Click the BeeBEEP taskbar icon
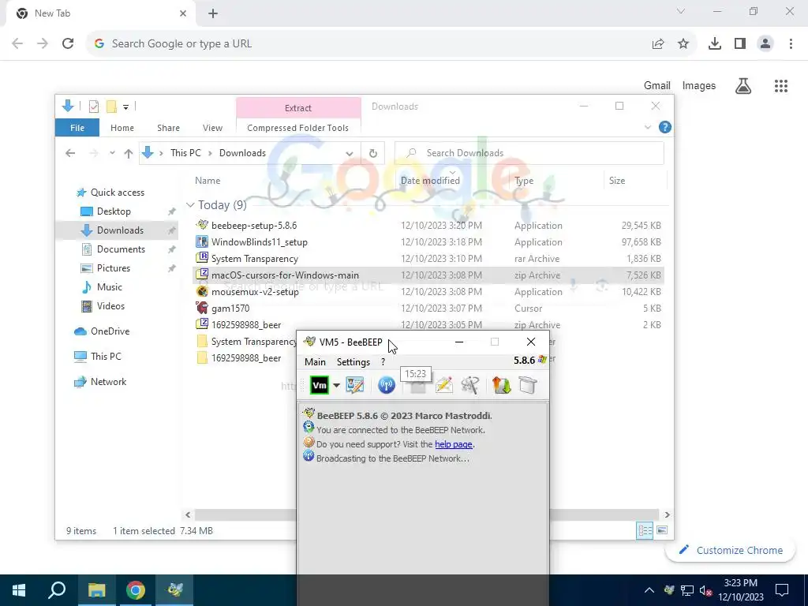Image resolution: width=808 pixels, height=606 pixels. point(174,590)
